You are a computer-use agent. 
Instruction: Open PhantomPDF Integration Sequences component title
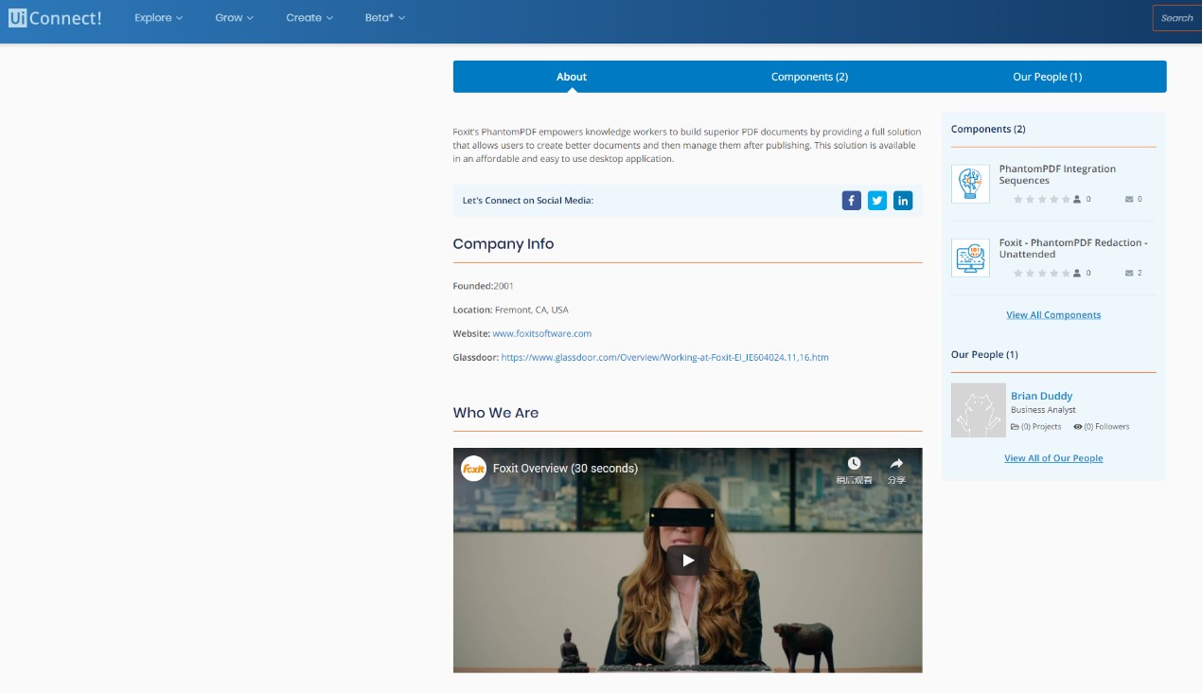[1057, 174]
